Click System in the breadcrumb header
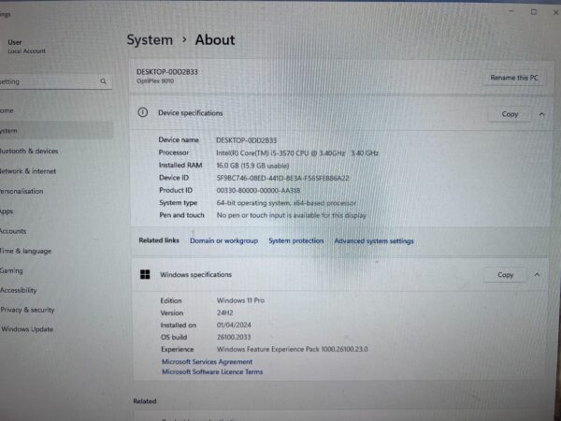 coord(150,39)
